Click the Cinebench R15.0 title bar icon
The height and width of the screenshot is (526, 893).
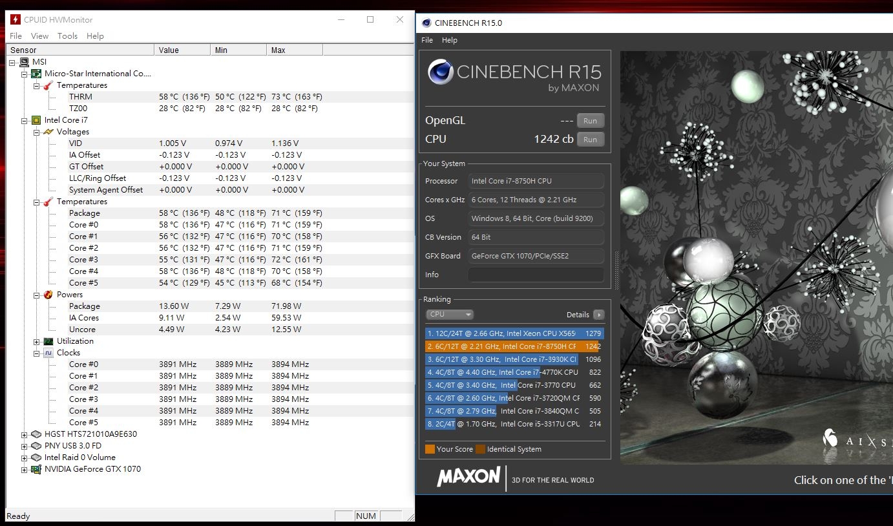coord(426,23)
